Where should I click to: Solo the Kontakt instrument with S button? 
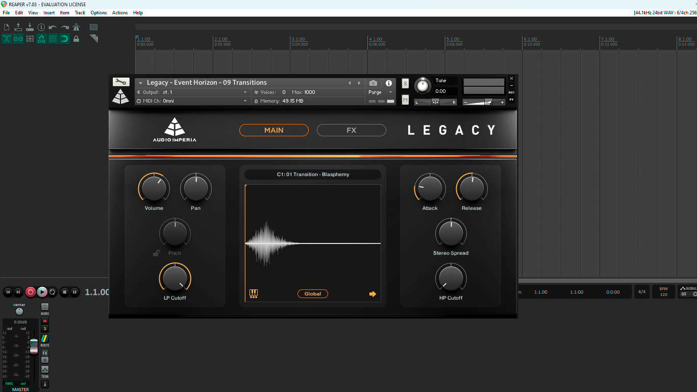[405, 83]
